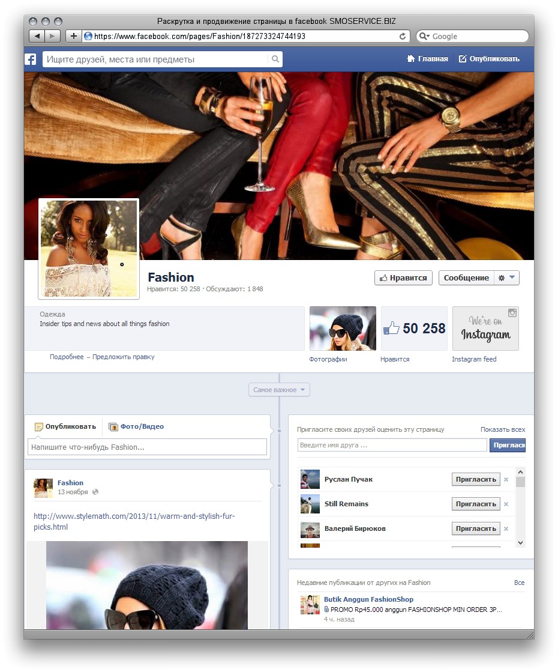558x672 pixels.
Task: Open the gear settings dropdown
Action: (506, 277)
